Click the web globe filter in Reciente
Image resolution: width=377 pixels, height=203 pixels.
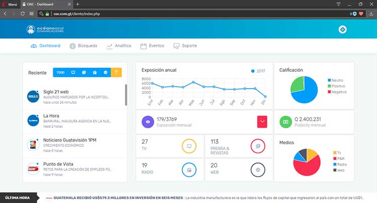point(105,73)
